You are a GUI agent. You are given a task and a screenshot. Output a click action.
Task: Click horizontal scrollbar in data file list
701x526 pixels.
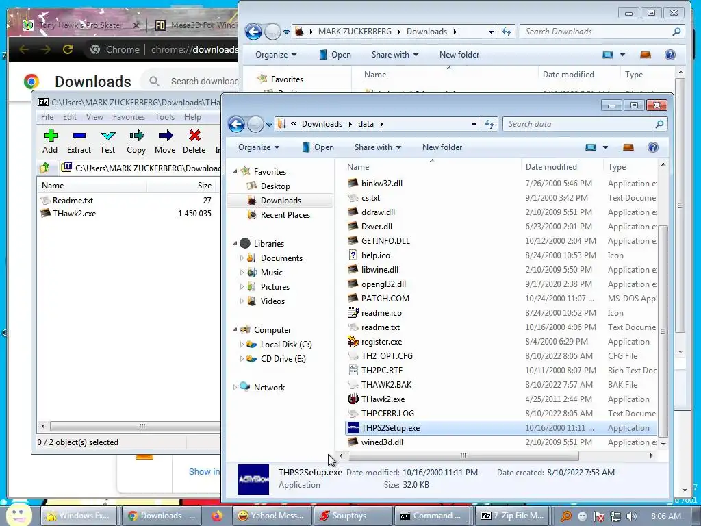coord(463,455)
